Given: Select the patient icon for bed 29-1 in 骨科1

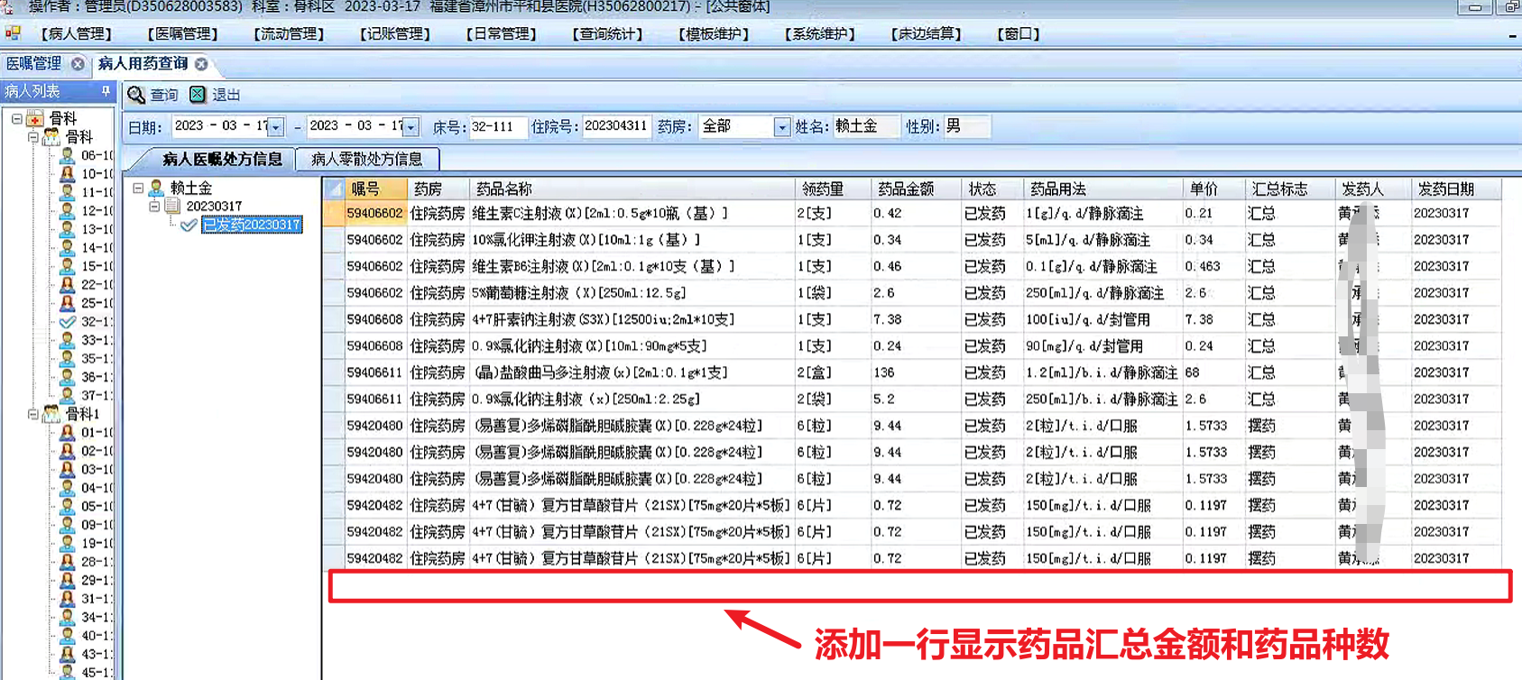Looking at the screenshot, I should click(x=68, y=580).
